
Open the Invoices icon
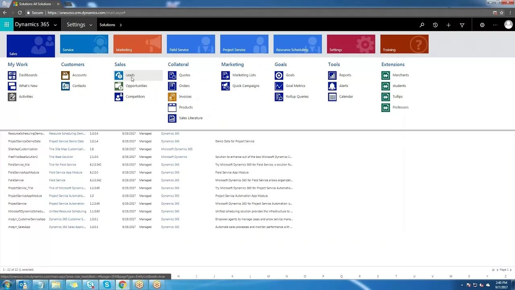pos(172,97)
